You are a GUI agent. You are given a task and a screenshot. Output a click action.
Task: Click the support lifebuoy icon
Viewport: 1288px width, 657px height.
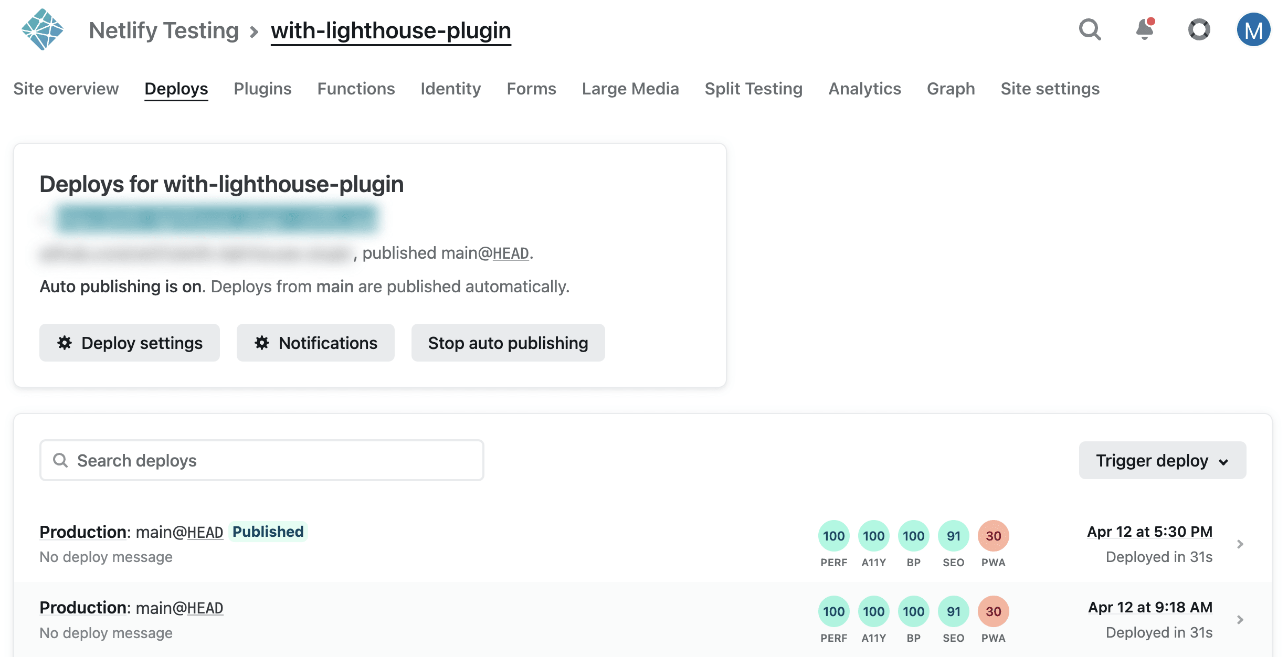[x=1199, y=30]
